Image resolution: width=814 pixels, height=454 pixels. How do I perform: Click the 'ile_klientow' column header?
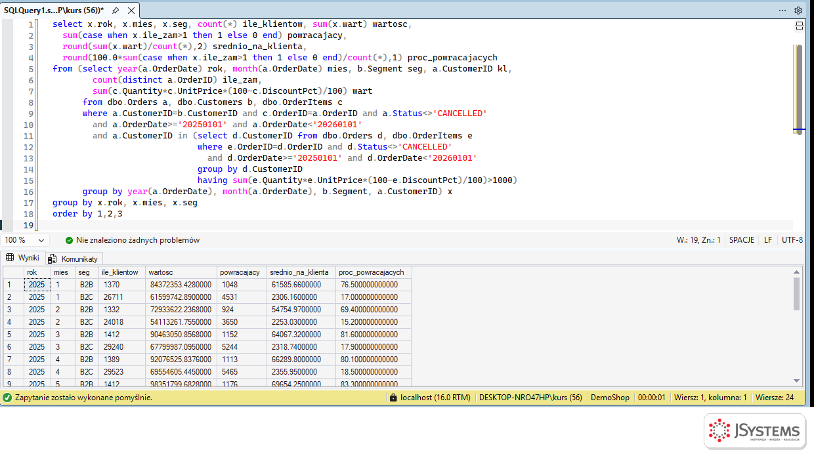pos(122,272)
